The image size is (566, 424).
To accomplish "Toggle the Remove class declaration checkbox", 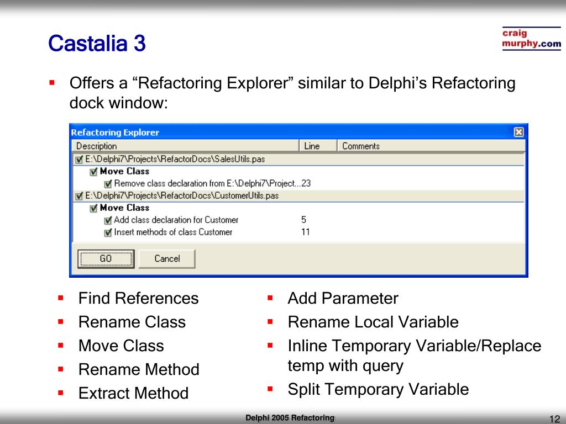I will click(x=108, y=184).
